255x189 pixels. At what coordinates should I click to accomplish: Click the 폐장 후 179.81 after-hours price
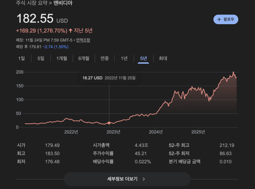click(x=29, y=47)
